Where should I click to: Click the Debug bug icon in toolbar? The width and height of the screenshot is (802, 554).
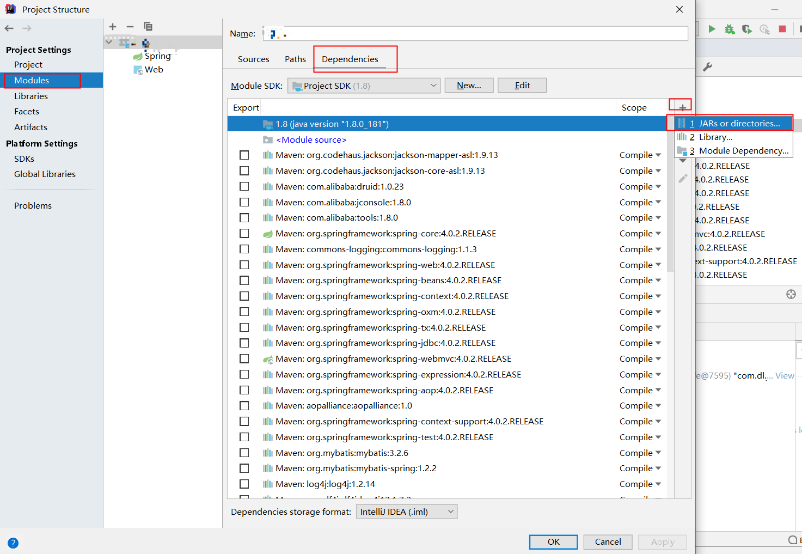[x=729, y=29]
